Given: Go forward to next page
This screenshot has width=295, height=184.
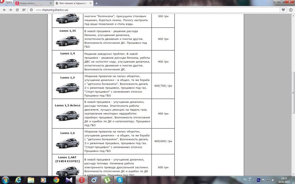Looking at the screenshot, I should click(x=10, y=10).
